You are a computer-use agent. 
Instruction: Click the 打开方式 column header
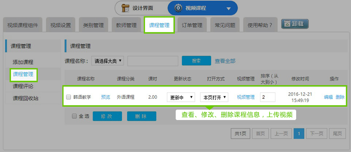pyautogui.click(x=216, y=79)
